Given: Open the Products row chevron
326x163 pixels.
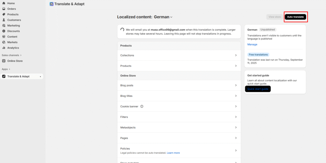Looking at the screenshot, I should [x=236, y=66].
